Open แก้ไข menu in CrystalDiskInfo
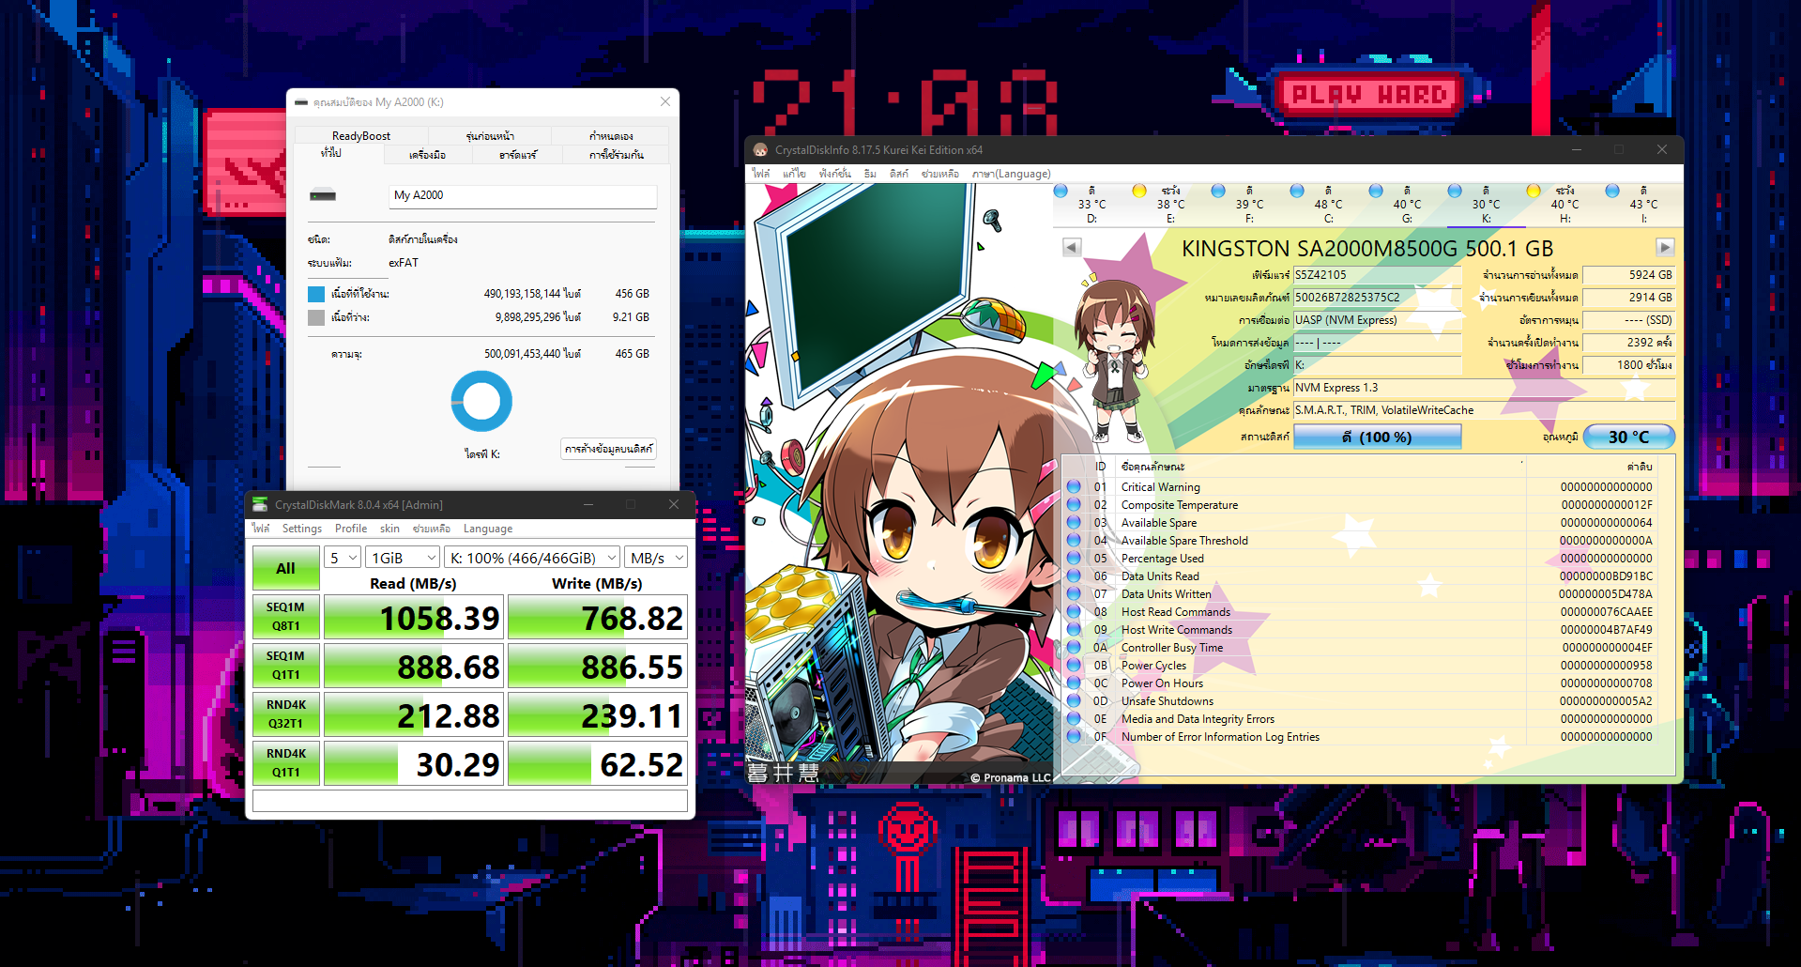1801x967 pixels. click(x=794, y=174)
